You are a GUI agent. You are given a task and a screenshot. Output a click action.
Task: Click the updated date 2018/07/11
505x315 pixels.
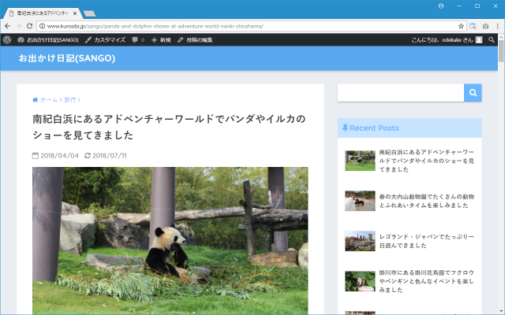point(110,156)
